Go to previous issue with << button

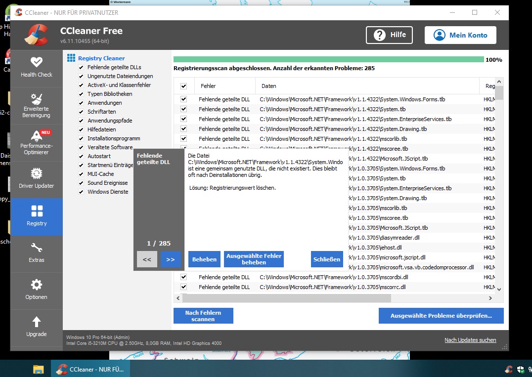[147, 259]
